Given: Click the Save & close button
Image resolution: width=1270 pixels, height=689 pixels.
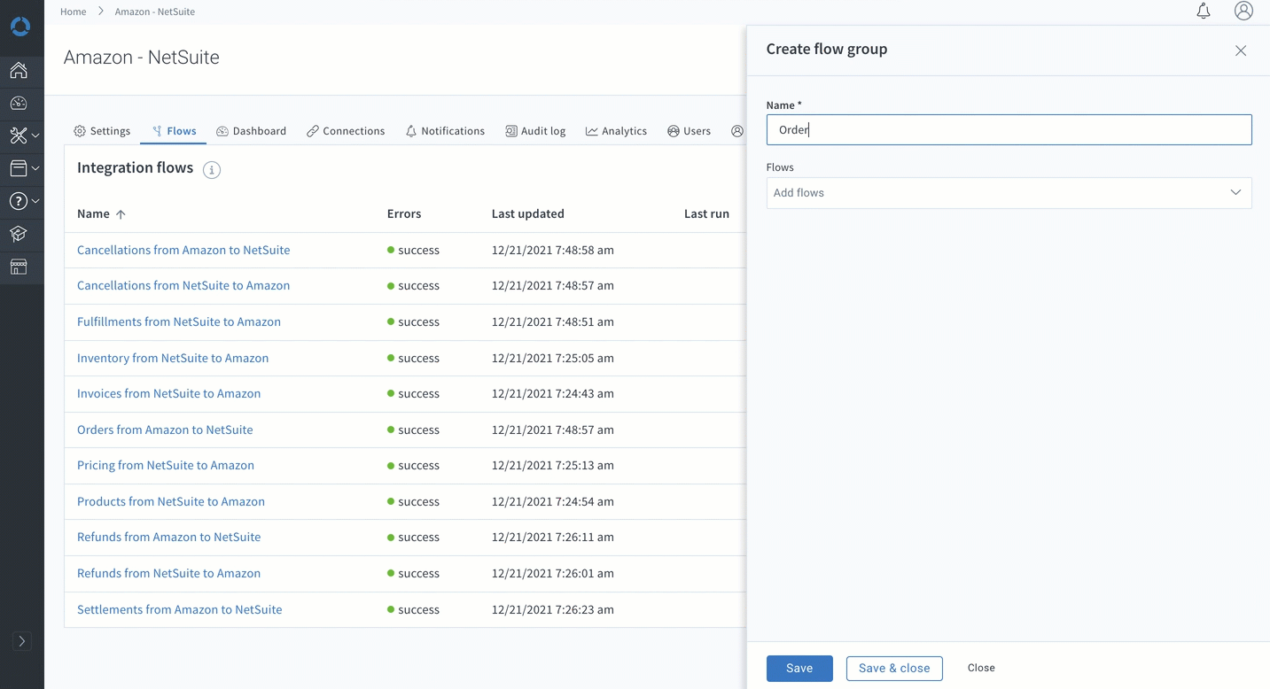Looking at the screenshot, I should tap(894, 669).
